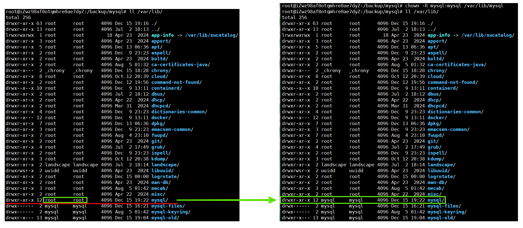Click 'cloud/' directory in right terminal

point(436,77)
